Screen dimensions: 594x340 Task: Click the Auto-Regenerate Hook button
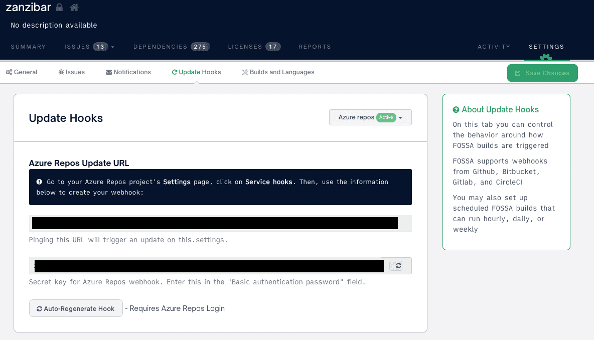click(76, 308)
